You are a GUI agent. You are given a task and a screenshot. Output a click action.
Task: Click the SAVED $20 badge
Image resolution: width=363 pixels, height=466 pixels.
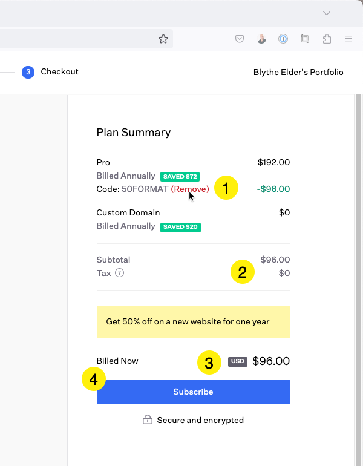[181, 227]
